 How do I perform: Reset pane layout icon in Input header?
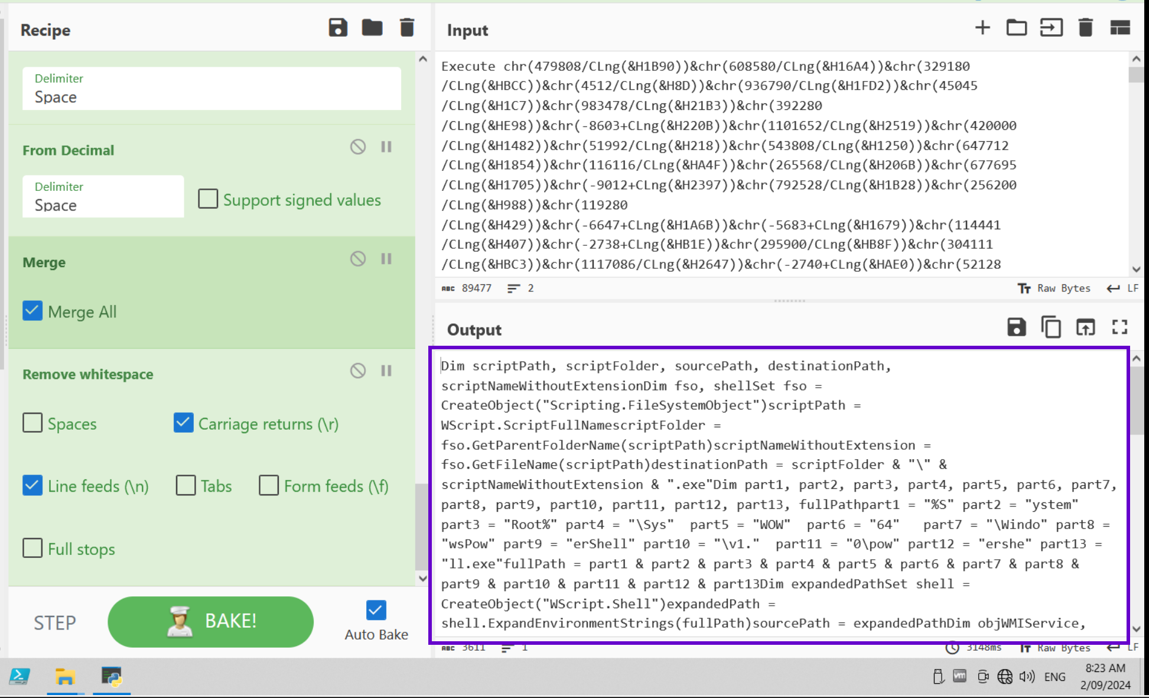click(x=1119, y=28)
